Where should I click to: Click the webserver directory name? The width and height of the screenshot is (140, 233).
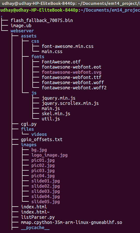22,31
